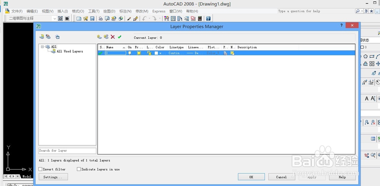Click the Publish icon in toolbar
Screen dimensions: 380x186
pyautogui.click(x=114, y=18)
